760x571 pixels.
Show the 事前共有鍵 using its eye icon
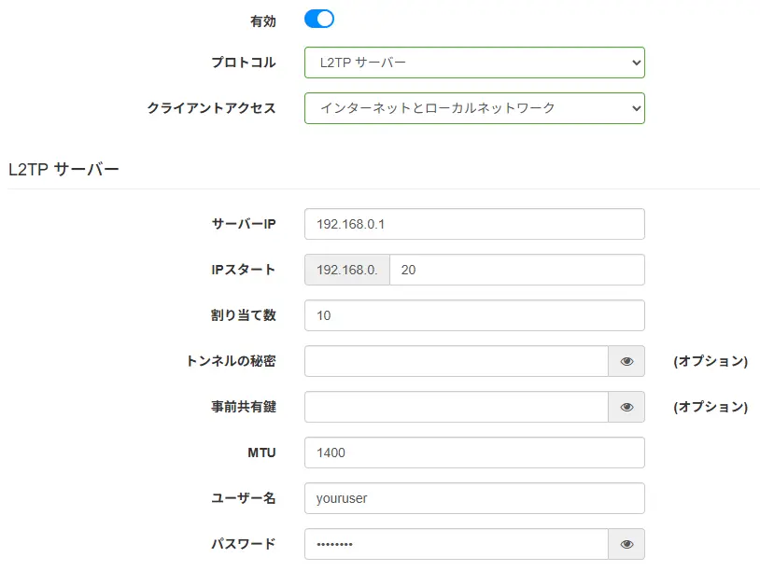point(626,407)
